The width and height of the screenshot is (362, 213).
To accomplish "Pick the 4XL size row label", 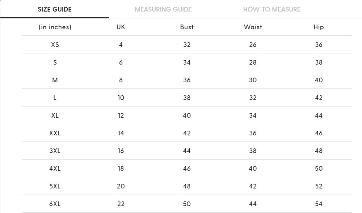I will click(x=55, y=169).
